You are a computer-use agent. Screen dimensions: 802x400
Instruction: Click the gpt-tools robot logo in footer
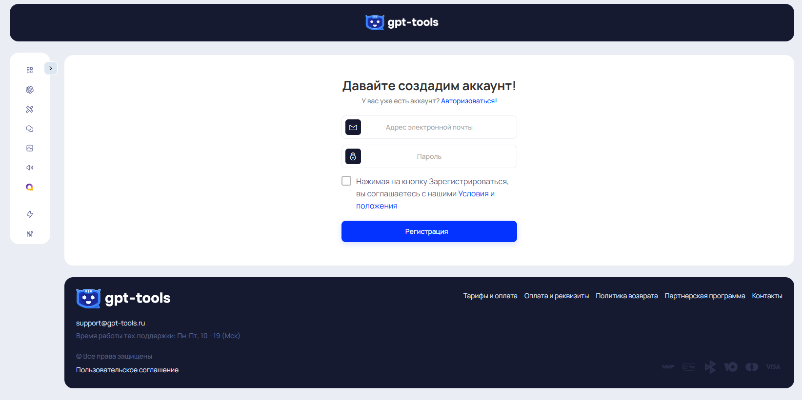[x=88, y=298]
